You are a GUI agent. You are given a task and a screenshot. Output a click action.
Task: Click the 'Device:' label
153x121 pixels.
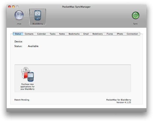click(19, 42)
